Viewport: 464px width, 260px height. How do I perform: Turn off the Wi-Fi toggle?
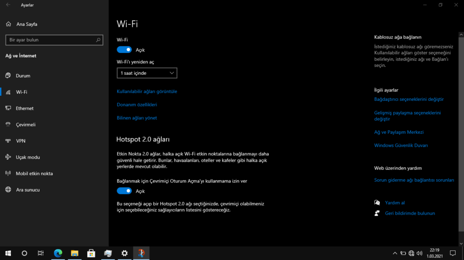pyautogui.click(x=124, y=49)
